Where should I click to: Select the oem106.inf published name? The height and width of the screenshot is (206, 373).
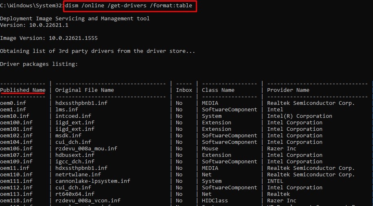pyautogui.click(x=16, y=149)
